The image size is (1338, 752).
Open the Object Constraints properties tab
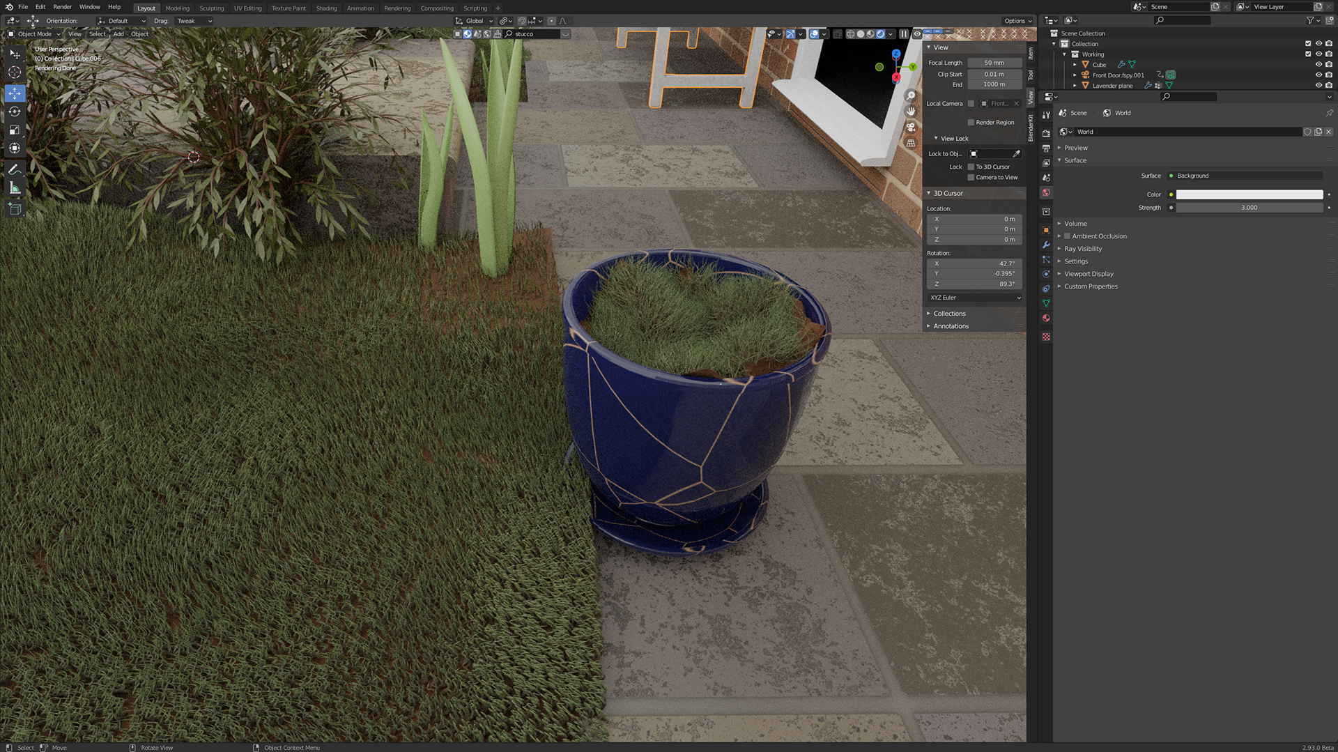(x=1046, y=289)
